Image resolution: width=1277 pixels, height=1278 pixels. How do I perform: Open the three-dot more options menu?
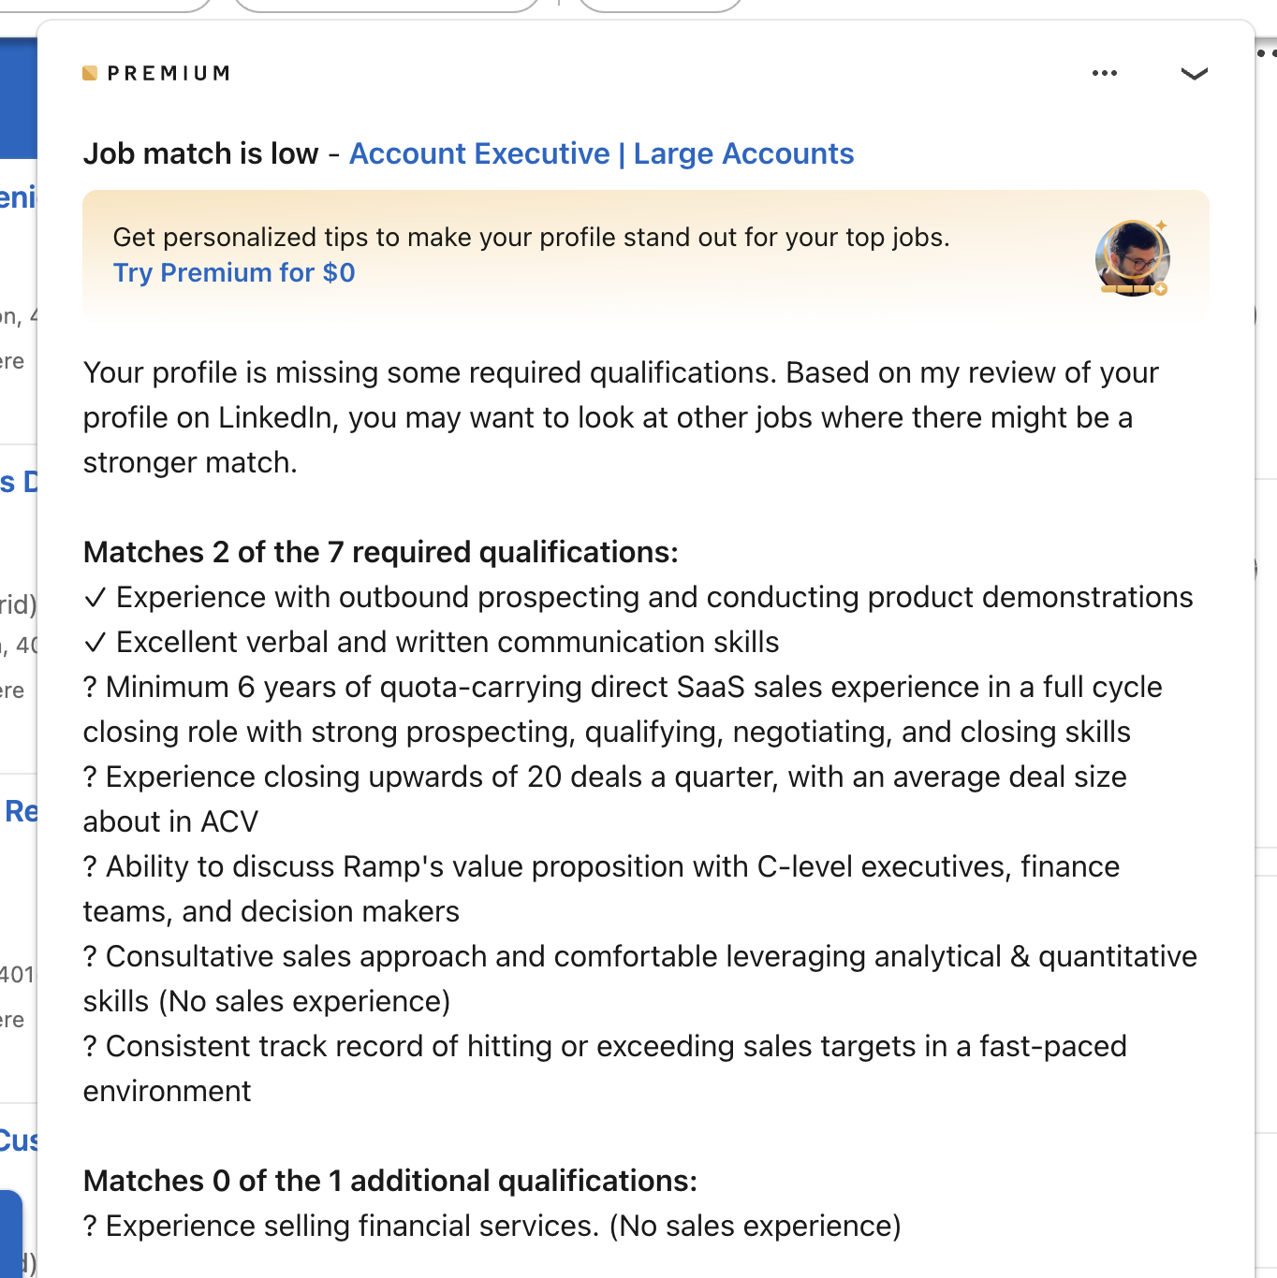1105,73
